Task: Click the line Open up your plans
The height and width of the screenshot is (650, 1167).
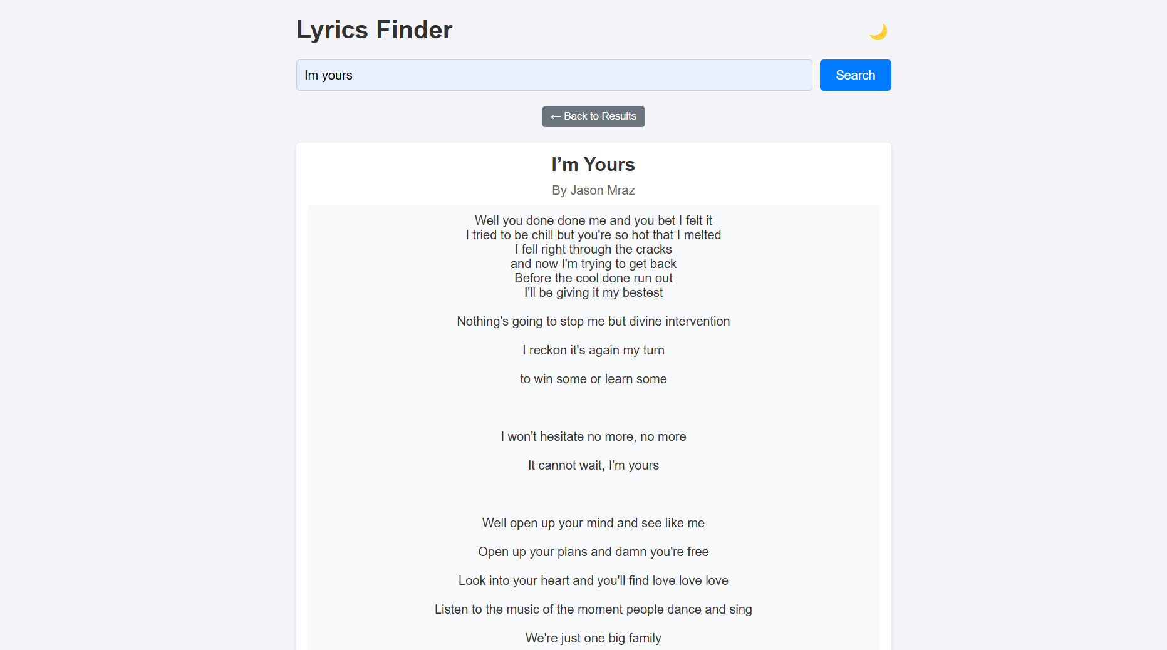Action: pos(593,552)
